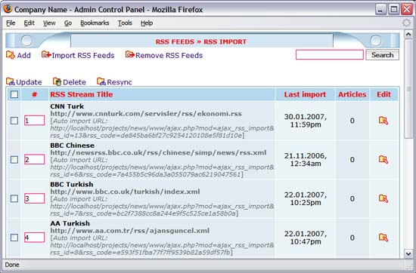Open edit icon for BBC Turkish
This screenshot has height=273, width=416.
click(x=383, y=198)
